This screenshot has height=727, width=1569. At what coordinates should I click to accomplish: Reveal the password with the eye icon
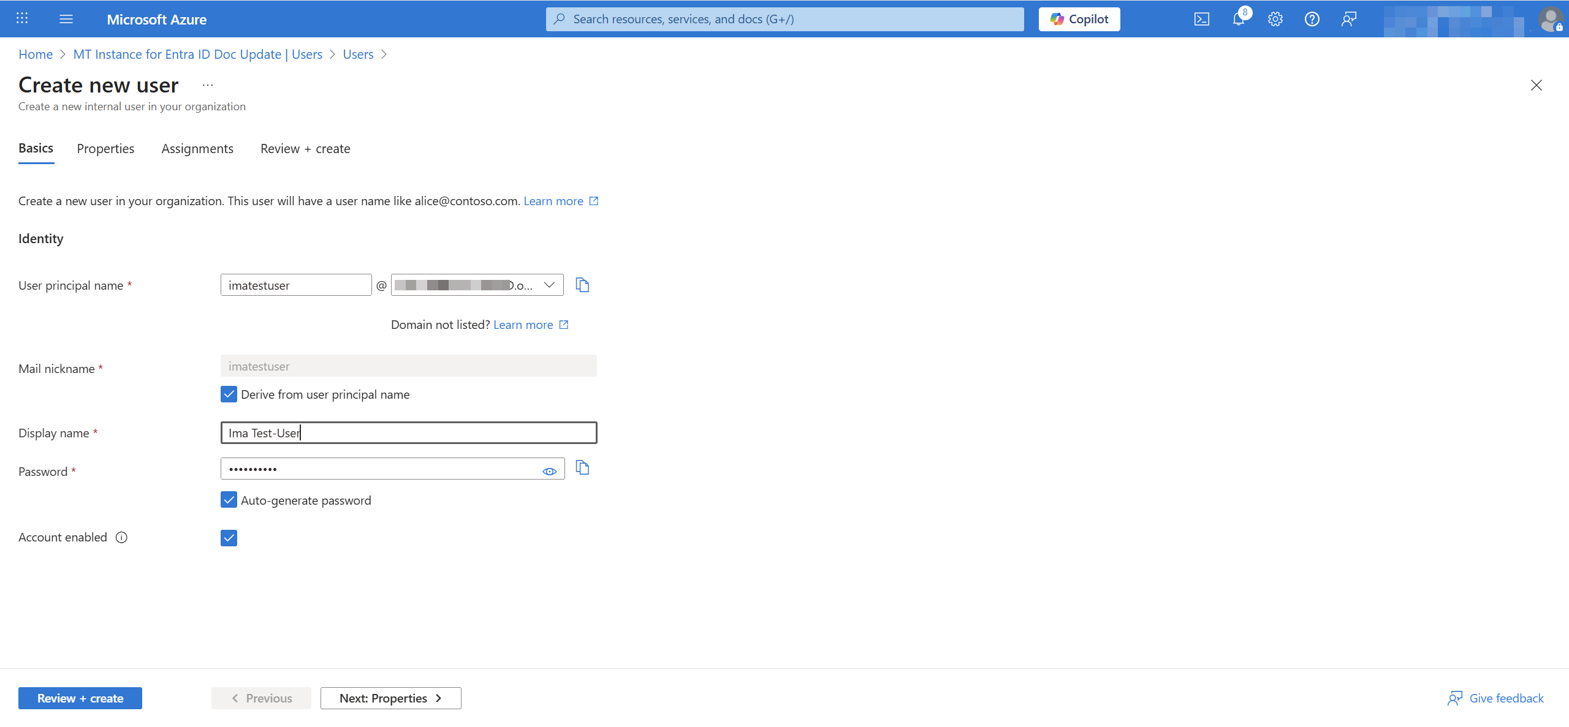click(549, 470)
